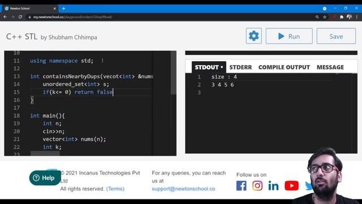This screenshot has width=362, height=204.
Task: Click the Chrome sync status icon in title bar
Action: click(324, 8)
